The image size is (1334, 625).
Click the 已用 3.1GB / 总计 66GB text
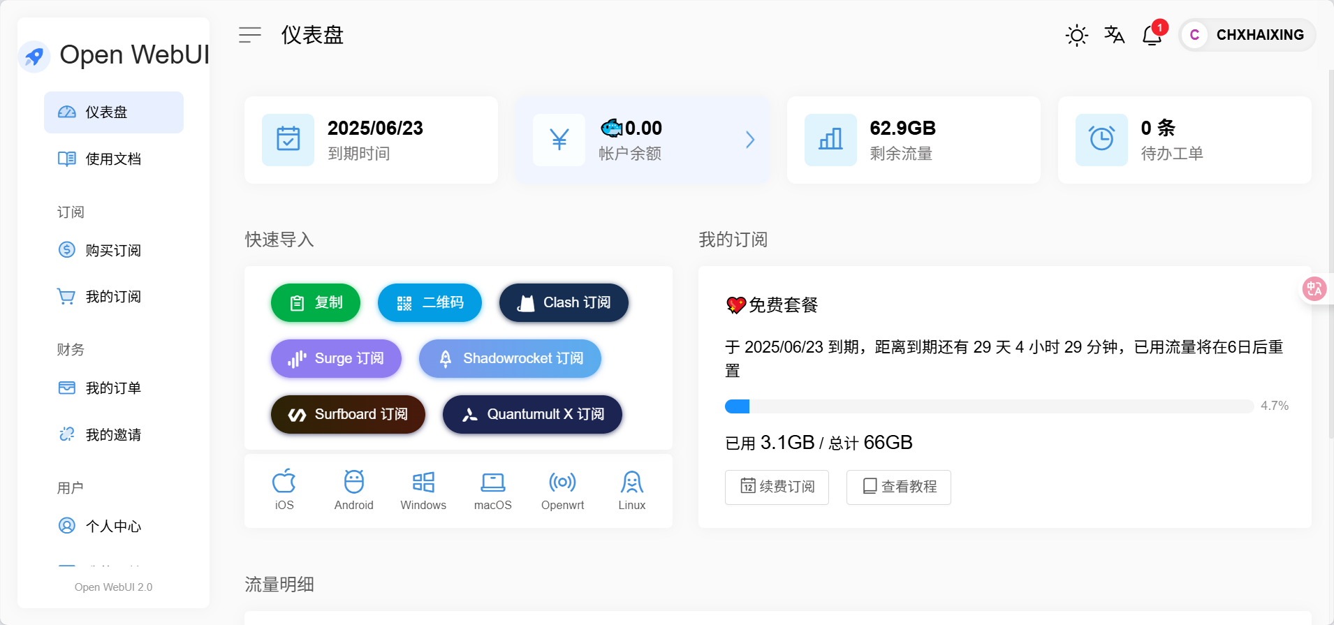819,443
